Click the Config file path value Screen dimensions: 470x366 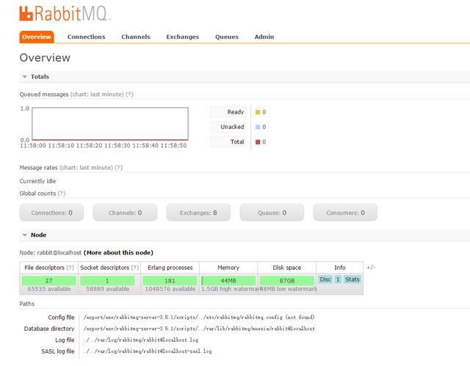pos(199,317)
